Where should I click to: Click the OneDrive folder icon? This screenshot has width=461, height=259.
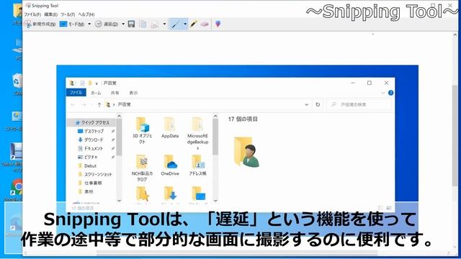click(170, 162)
